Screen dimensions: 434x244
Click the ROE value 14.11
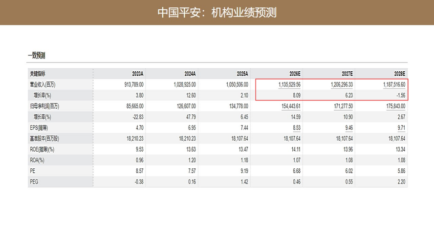296,149
